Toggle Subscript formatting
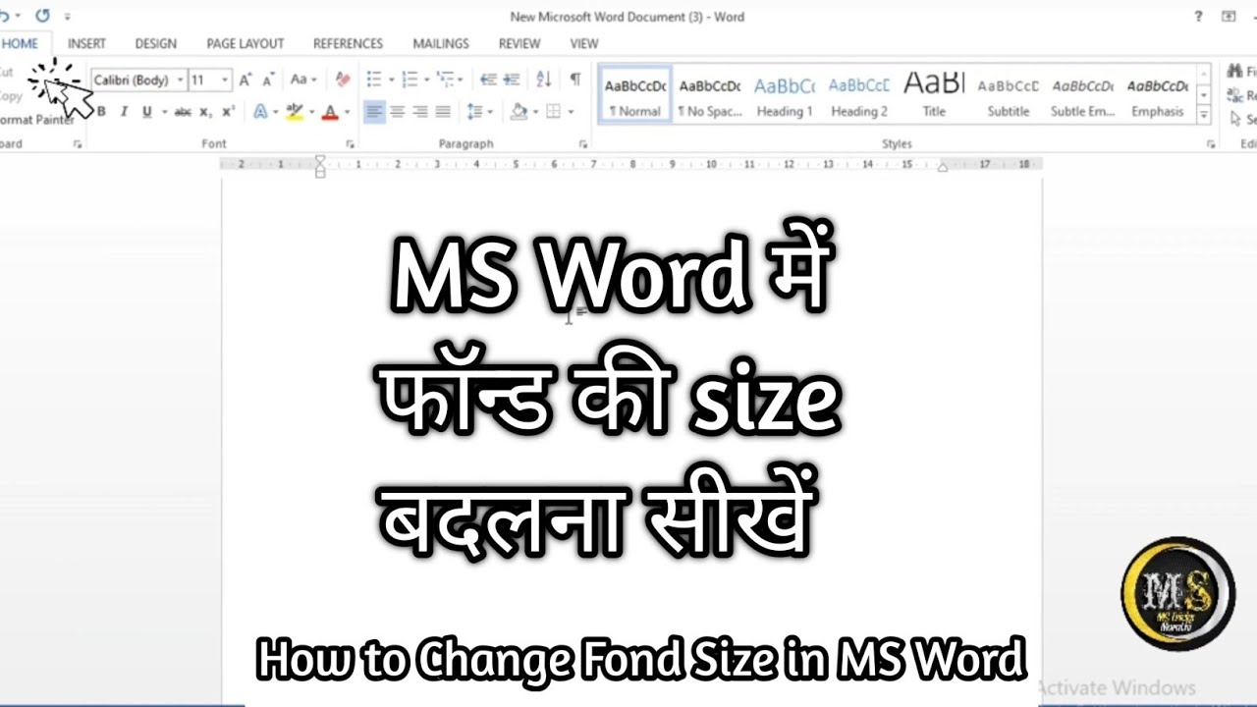This screenshot has width=1257, height=707. pos(205,112)
